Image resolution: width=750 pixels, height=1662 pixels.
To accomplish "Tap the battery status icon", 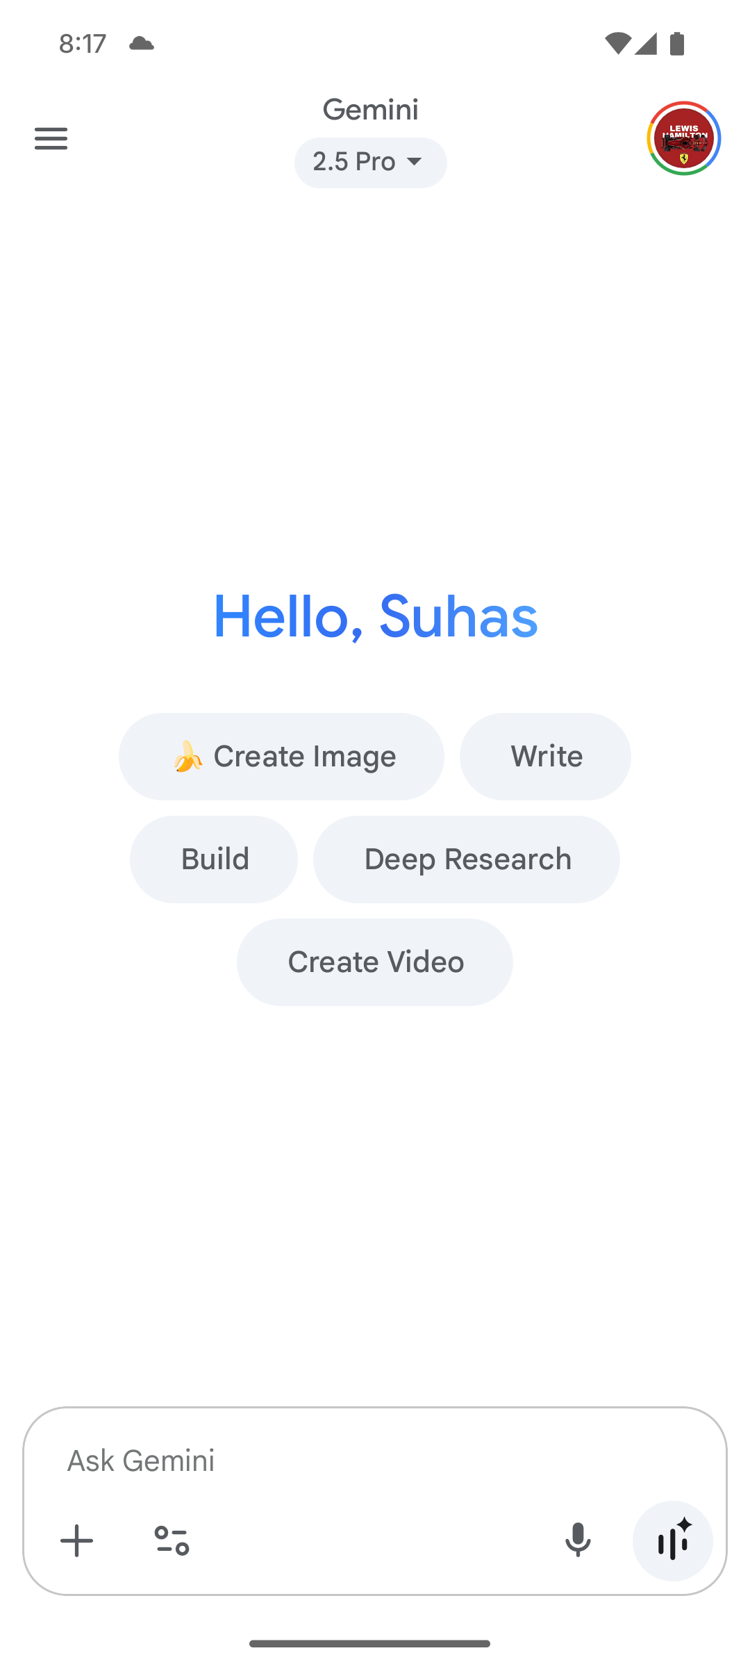I will pyautogui.click(x=677, y=44).
